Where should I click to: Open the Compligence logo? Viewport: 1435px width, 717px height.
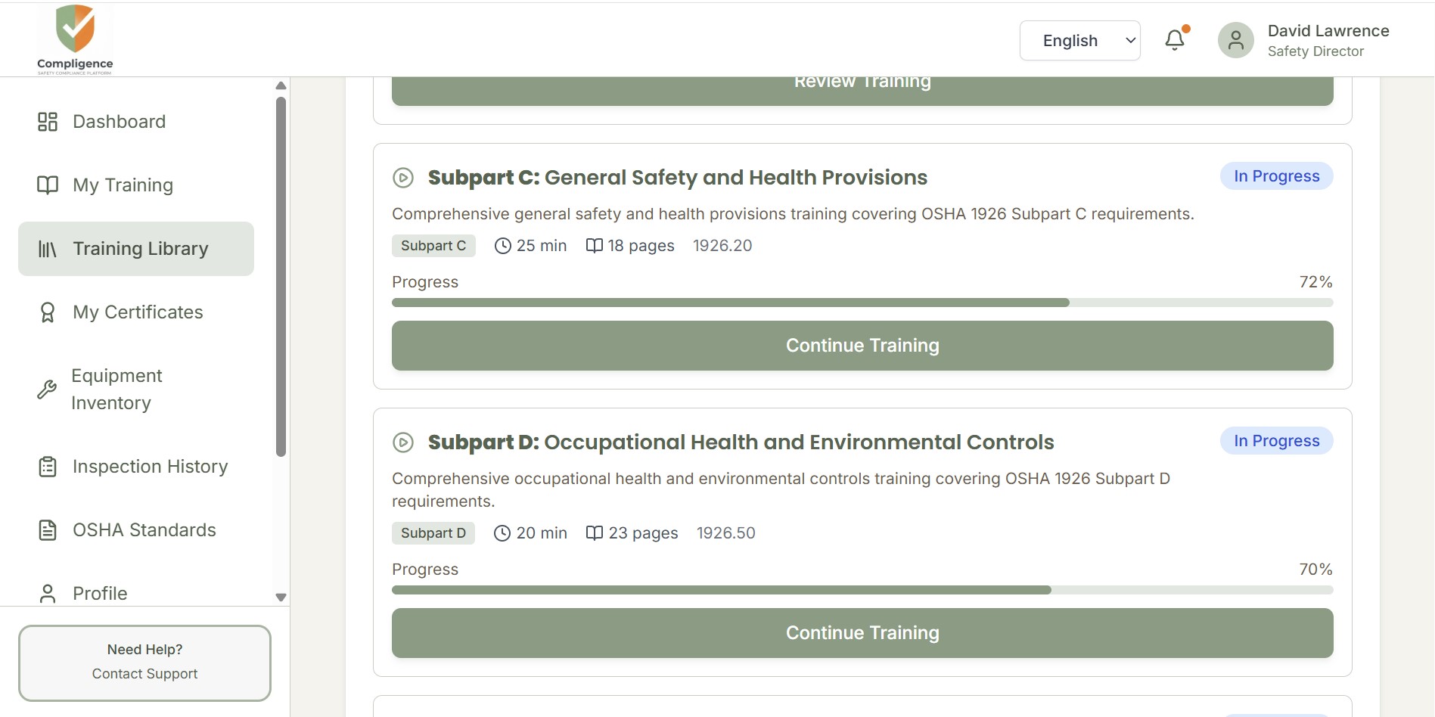click(x=73, y=36)
